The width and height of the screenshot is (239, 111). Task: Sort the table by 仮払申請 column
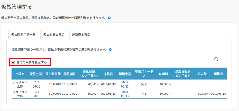(x=36, y=74)
